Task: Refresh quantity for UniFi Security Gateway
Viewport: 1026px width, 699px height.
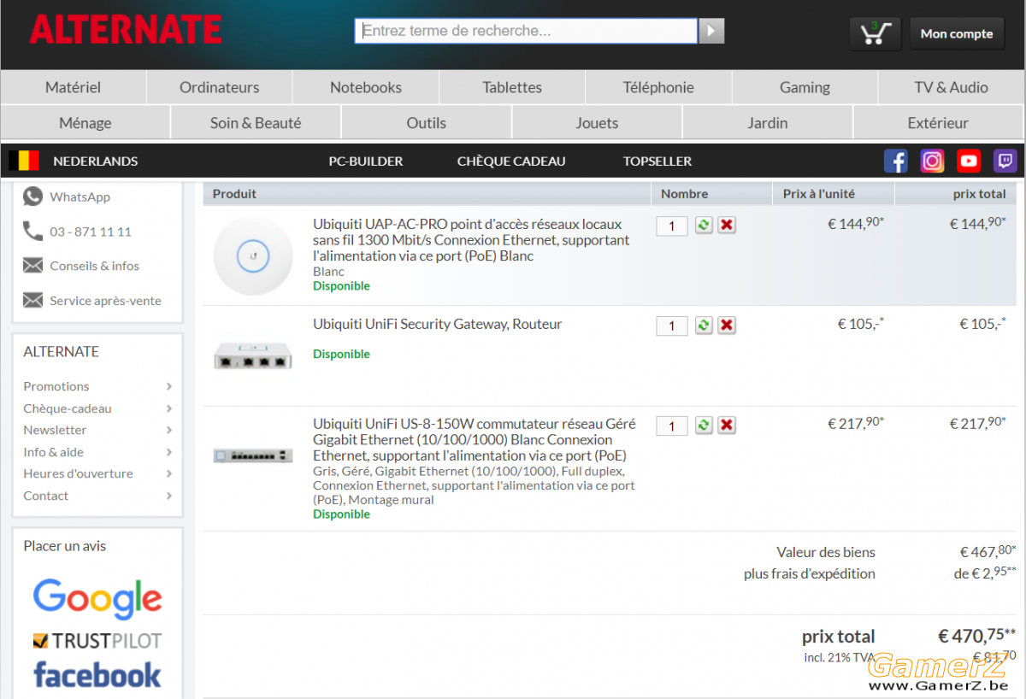Action: coord(704,325)
